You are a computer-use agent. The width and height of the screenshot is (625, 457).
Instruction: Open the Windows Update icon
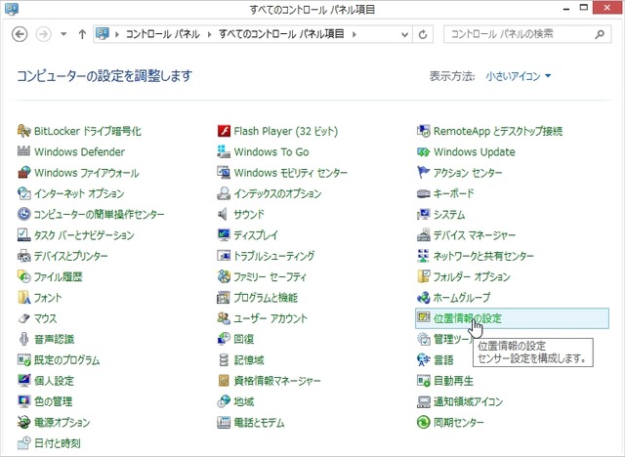pyautogui.click(x=423, y=151)
